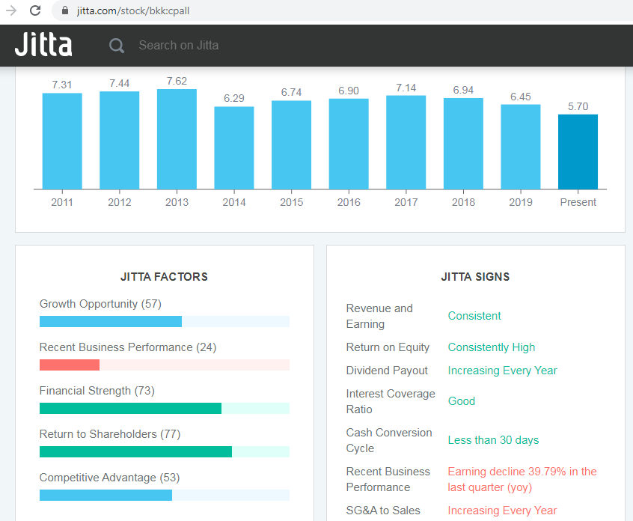Click the 'Recent Business Performance' label in Jitta Signs

pyautogui.click(x=388, y=479)
